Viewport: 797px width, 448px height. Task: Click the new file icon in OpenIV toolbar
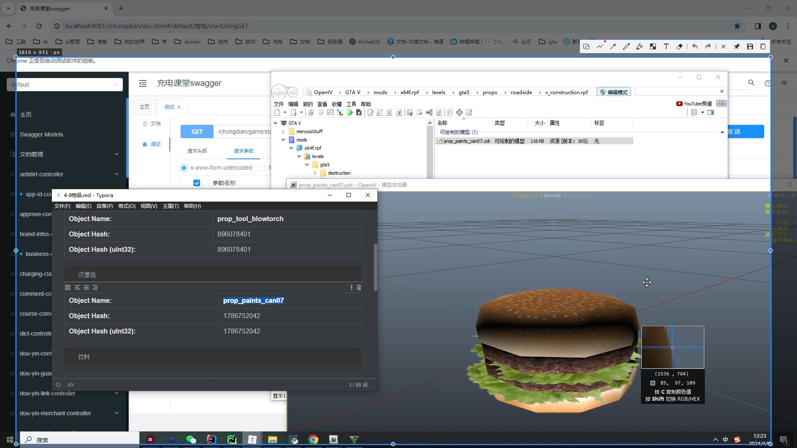pyautogui.click(x=277, y=112)
